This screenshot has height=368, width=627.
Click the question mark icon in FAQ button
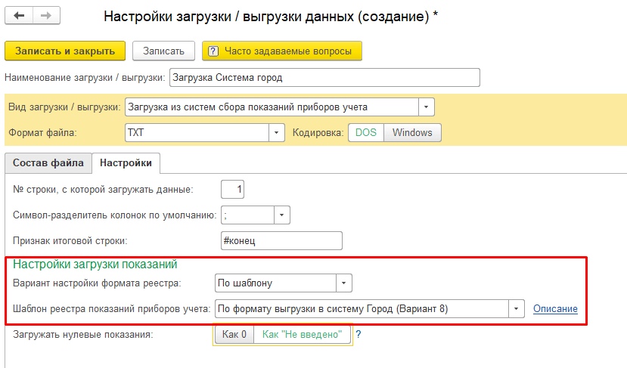[x=213, y=51]
